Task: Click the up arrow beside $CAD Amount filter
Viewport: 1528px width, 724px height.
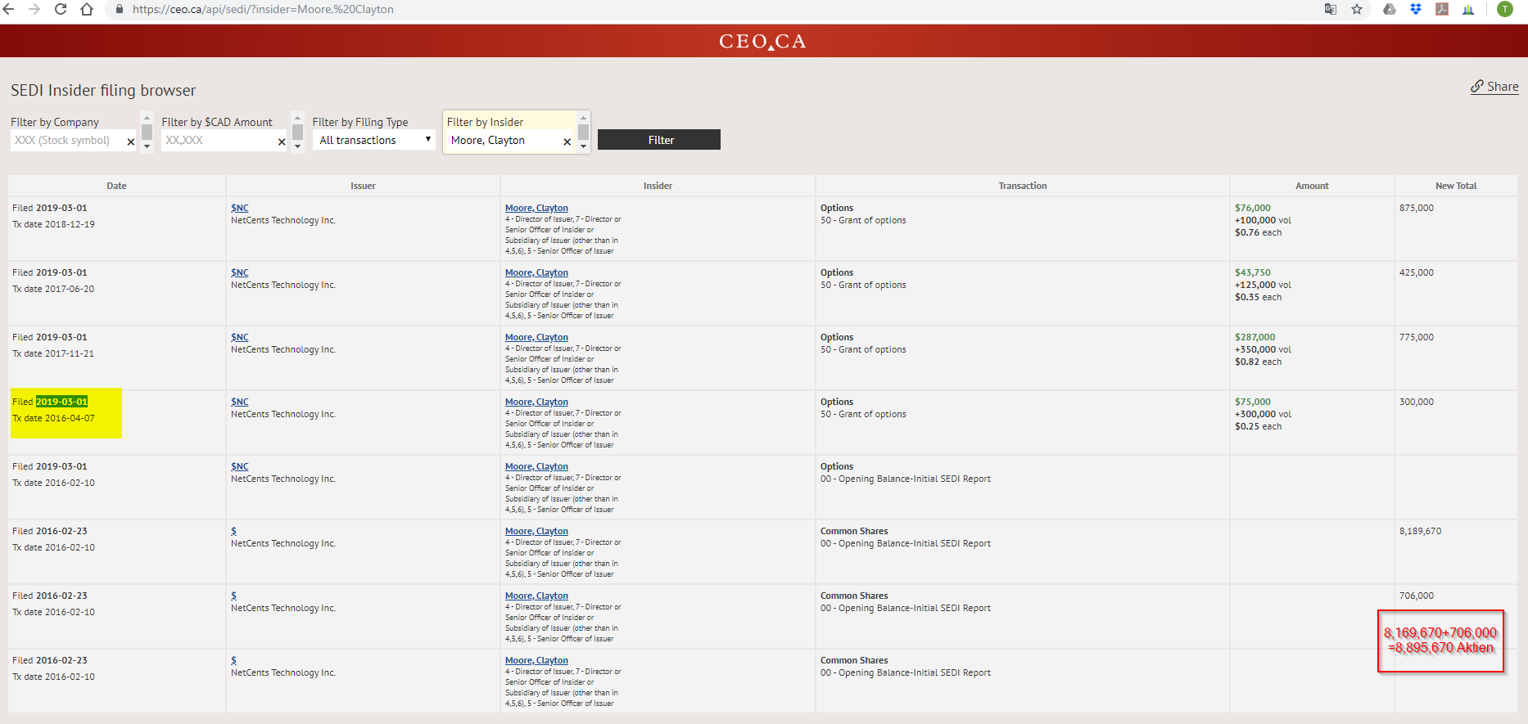Action: pos(298,117)
